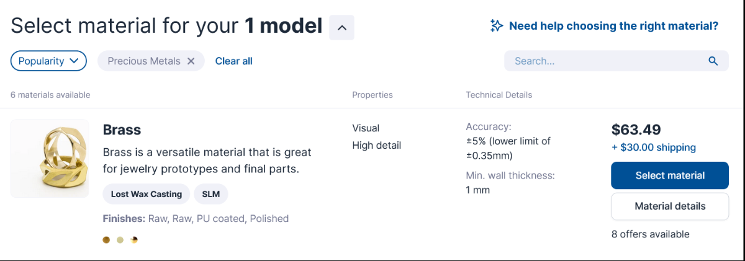Viewport: 745px width, 261px height.
Task: Click the sparkle icon beside material help
Action: click(497, 25)
